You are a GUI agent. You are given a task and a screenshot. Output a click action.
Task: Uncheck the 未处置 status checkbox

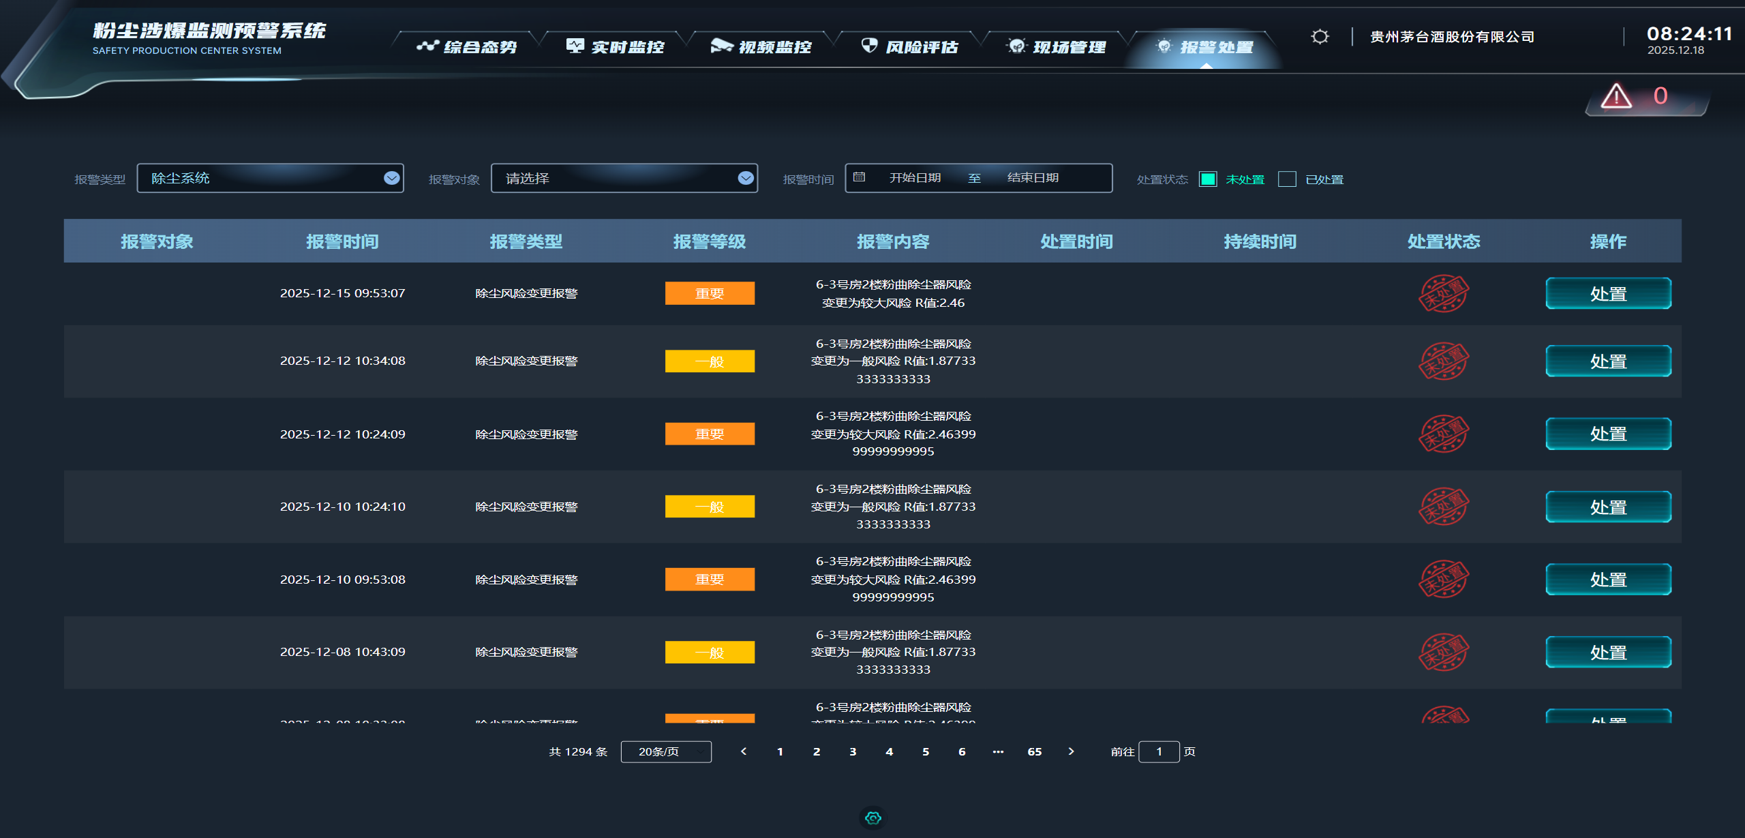pyautogui.click(x=1208, y=179)
